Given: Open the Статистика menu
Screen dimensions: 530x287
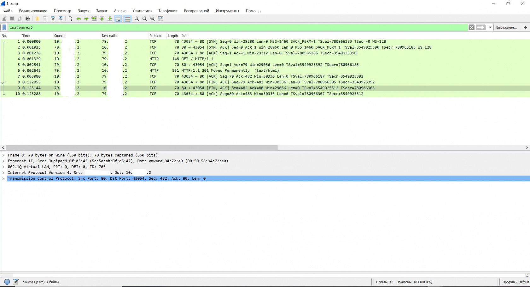Looking at the screenshot, I should (142, 10).
